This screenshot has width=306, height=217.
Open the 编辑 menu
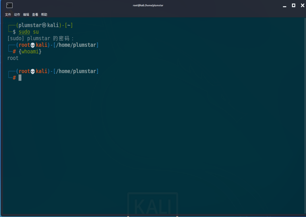pos(26,15)
